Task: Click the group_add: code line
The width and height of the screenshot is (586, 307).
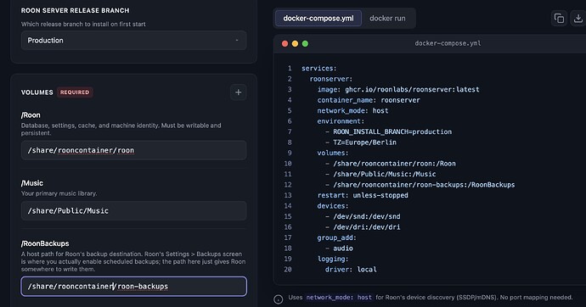Action: click(x=336, y=237)
